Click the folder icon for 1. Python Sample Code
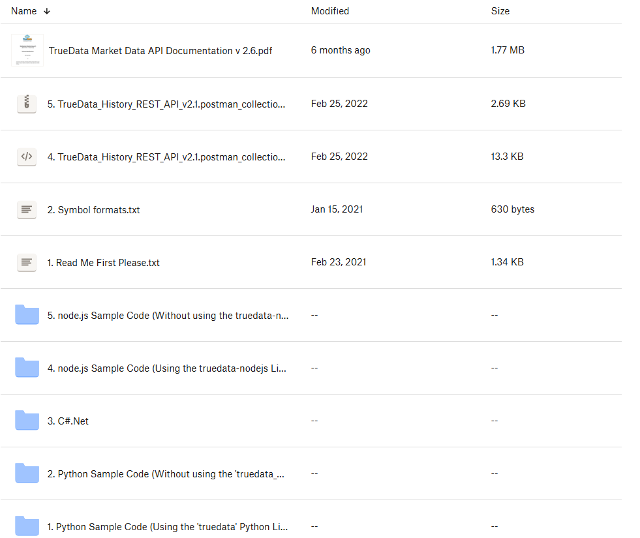 point(27,526)
